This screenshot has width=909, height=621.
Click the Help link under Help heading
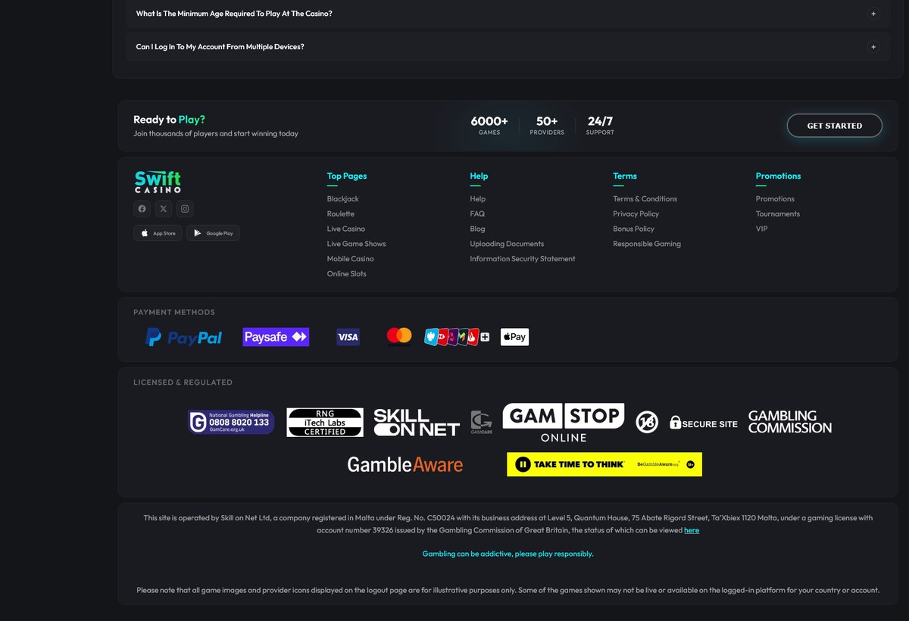[477, 198]
